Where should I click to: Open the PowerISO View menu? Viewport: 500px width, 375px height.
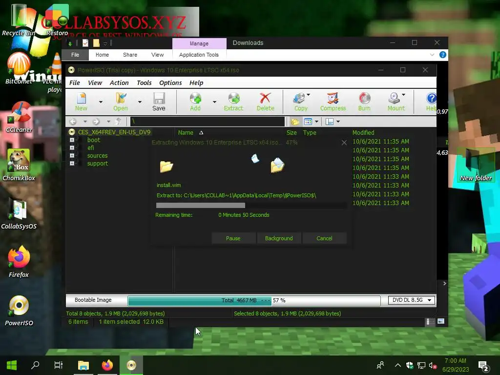95,83
